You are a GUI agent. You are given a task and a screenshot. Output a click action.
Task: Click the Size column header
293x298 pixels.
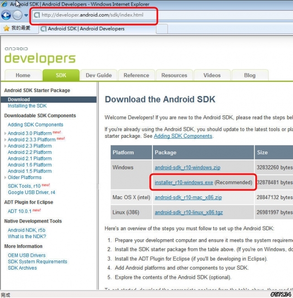coord(274,152)
